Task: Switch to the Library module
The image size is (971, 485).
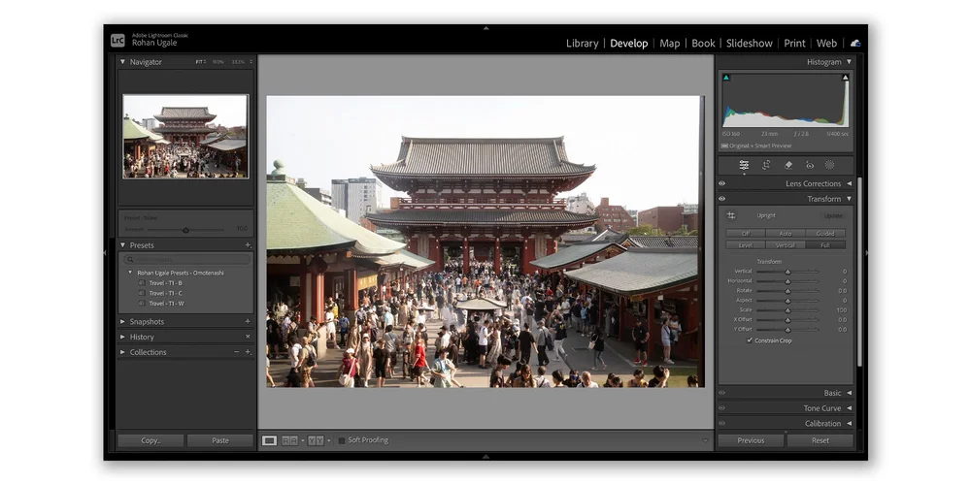Action: [582, 44]
